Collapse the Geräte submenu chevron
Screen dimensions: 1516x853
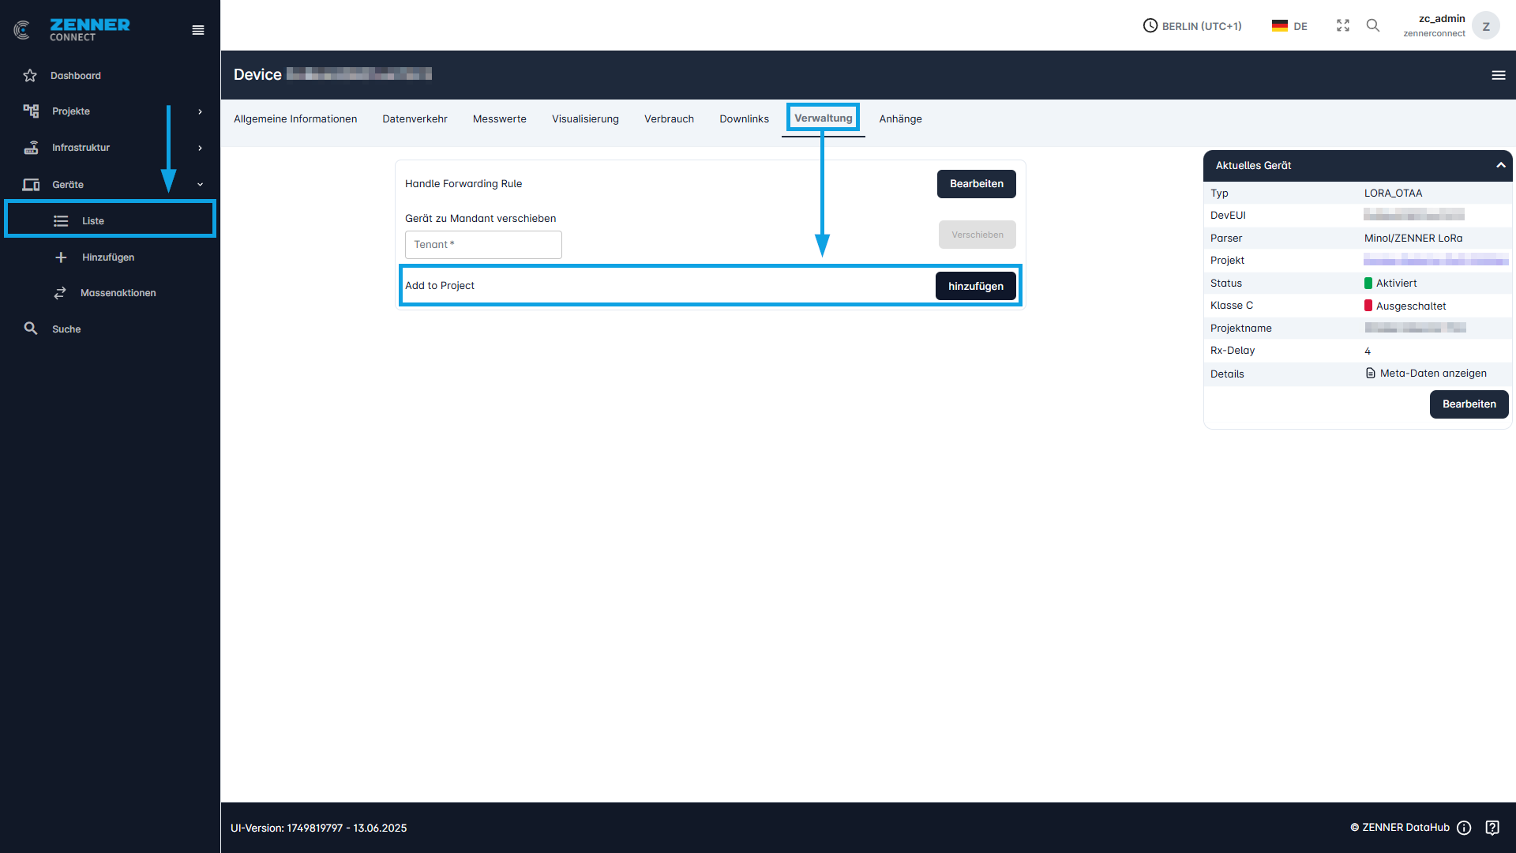[200, 185]
